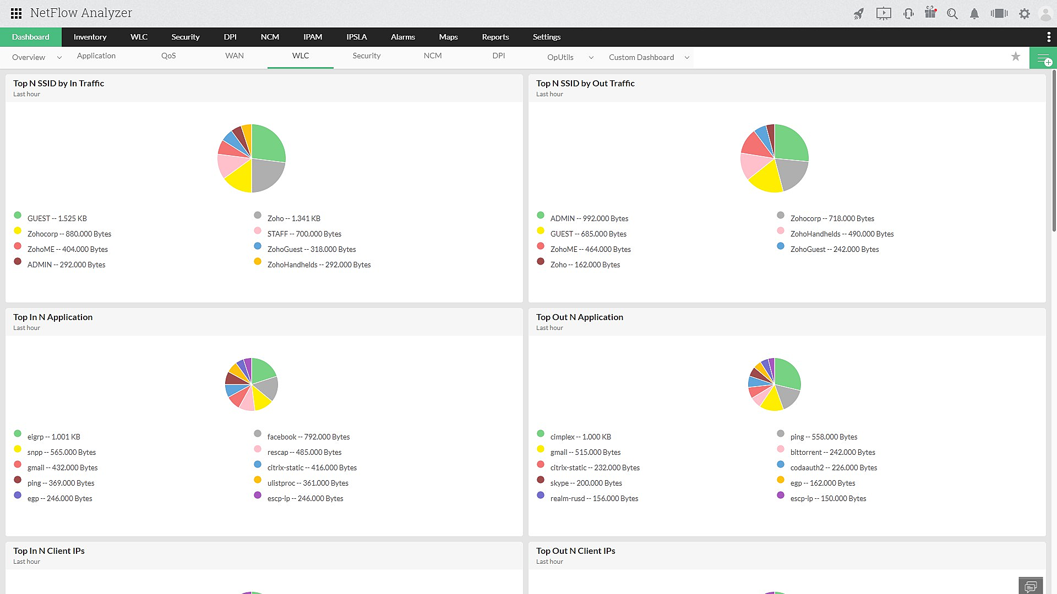Expand the Overview dropdown arrow

click(59, 57)
